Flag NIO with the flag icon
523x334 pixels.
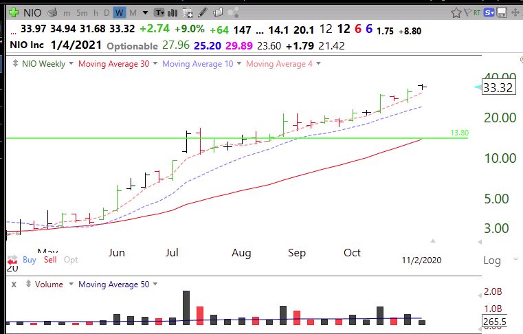point(467,12)
